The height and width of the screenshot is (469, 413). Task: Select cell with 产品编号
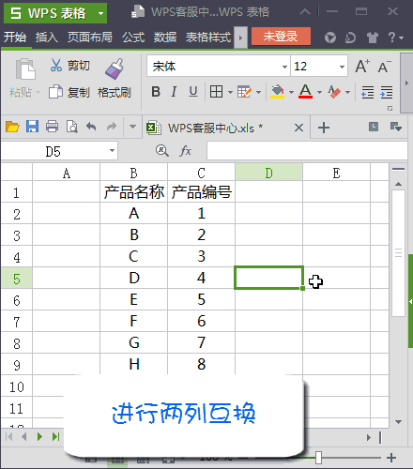(201, 191)
